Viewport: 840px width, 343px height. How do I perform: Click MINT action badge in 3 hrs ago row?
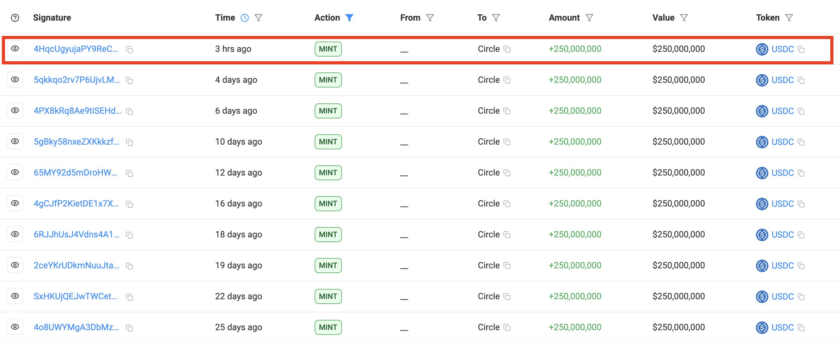point(328,49)
